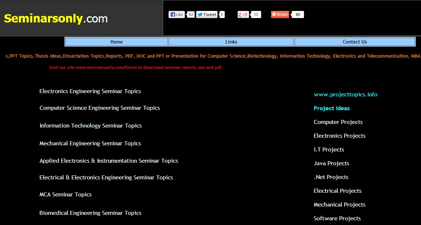Screen dimensions: 421x225
Task: Open Mechanical Projects link
Action: (340, 205)
